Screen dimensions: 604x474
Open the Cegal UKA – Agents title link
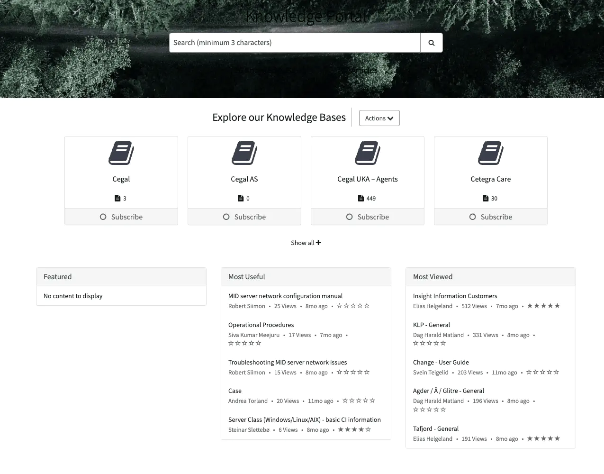[x=368, y=179]
